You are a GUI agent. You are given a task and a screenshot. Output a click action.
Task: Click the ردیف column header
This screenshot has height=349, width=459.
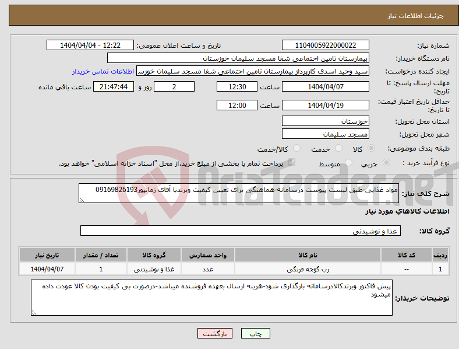point(440,255)
